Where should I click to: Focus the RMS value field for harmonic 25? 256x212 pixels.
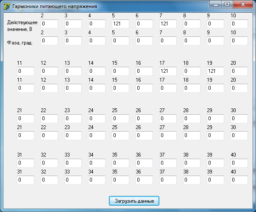(x=120, y=118)
